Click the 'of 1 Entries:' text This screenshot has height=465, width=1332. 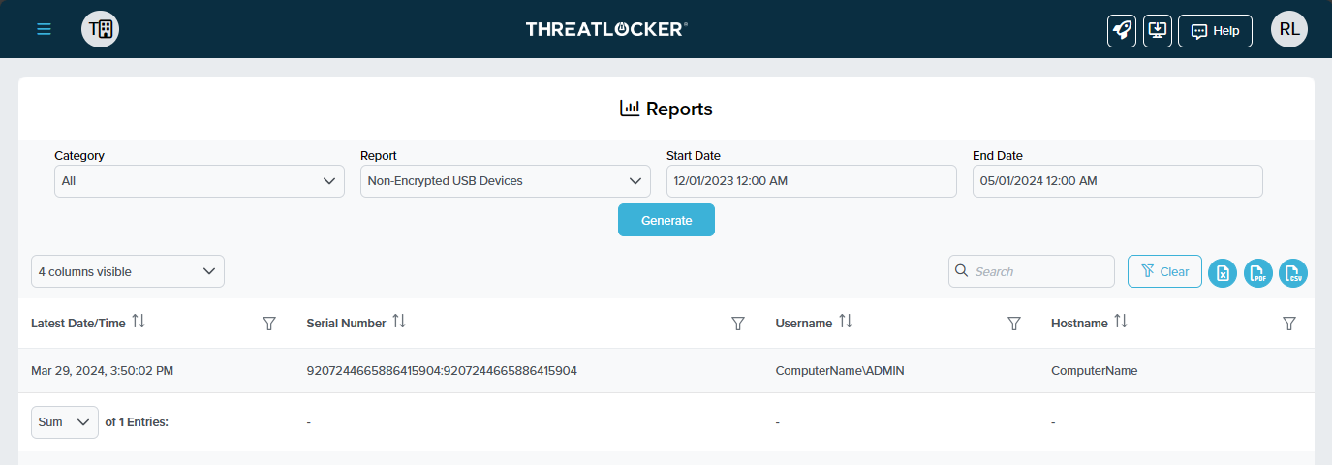pos(137,422)
